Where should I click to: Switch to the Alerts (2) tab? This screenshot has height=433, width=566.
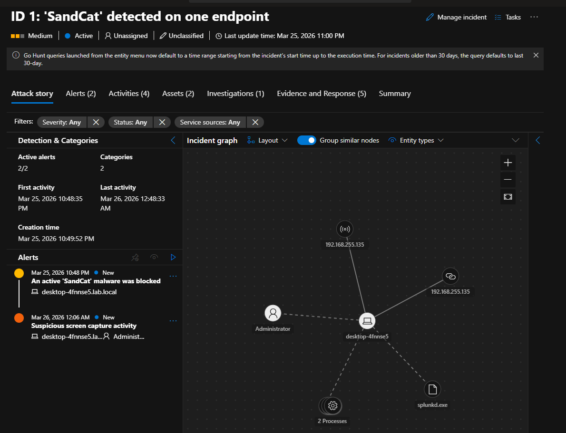[x=81, y=94]
